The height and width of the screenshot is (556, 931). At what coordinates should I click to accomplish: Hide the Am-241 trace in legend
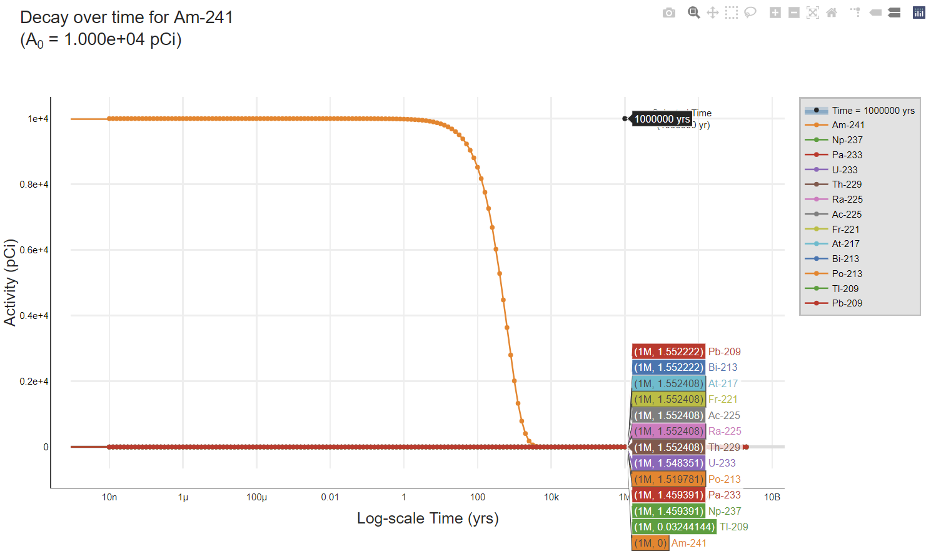click(x=848, y=125)
